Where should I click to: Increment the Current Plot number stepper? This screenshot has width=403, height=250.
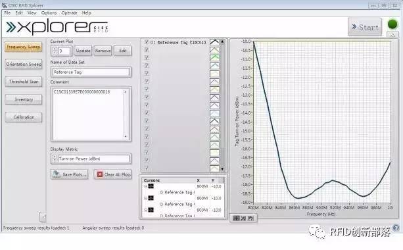tap(55, 49)
